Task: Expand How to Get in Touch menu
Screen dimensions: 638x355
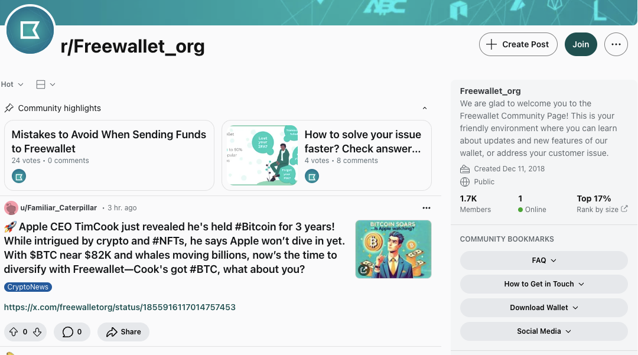Action: pyautogui.click(x=543, y=284)
